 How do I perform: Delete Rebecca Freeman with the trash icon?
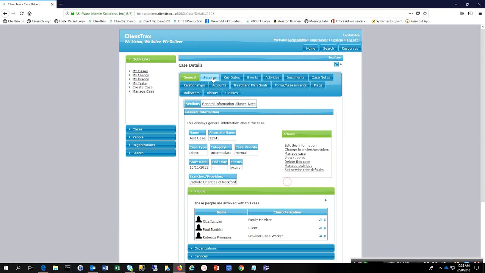coord(325,236)
